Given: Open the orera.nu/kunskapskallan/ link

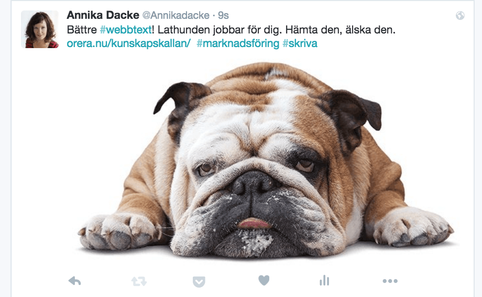Looking at the screenshot, I should (129, 43).
